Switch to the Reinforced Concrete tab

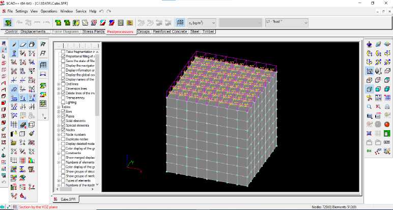click(170, 32)
